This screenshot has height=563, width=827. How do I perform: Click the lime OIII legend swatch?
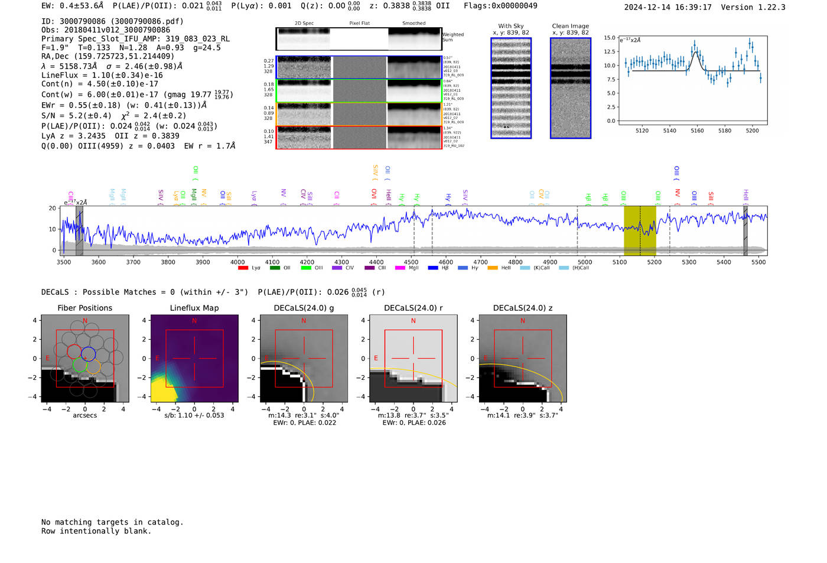pyautogui.click(x=306, y=268)
